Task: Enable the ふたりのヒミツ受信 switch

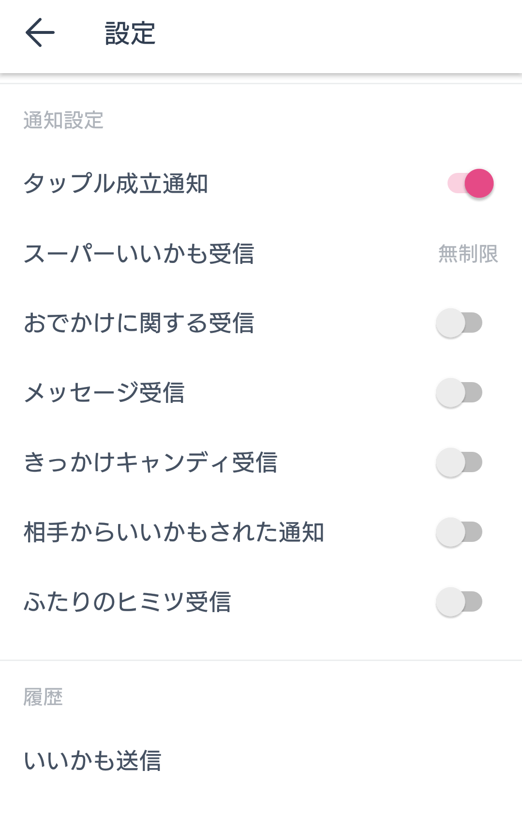Action: 459,602
